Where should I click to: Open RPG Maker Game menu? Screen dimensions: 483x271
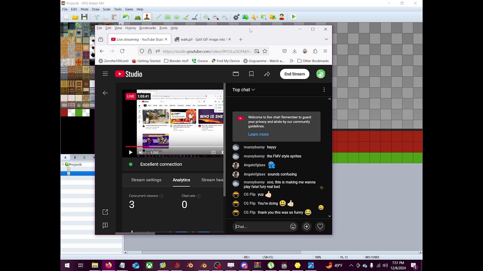click(x=129, y=9)
